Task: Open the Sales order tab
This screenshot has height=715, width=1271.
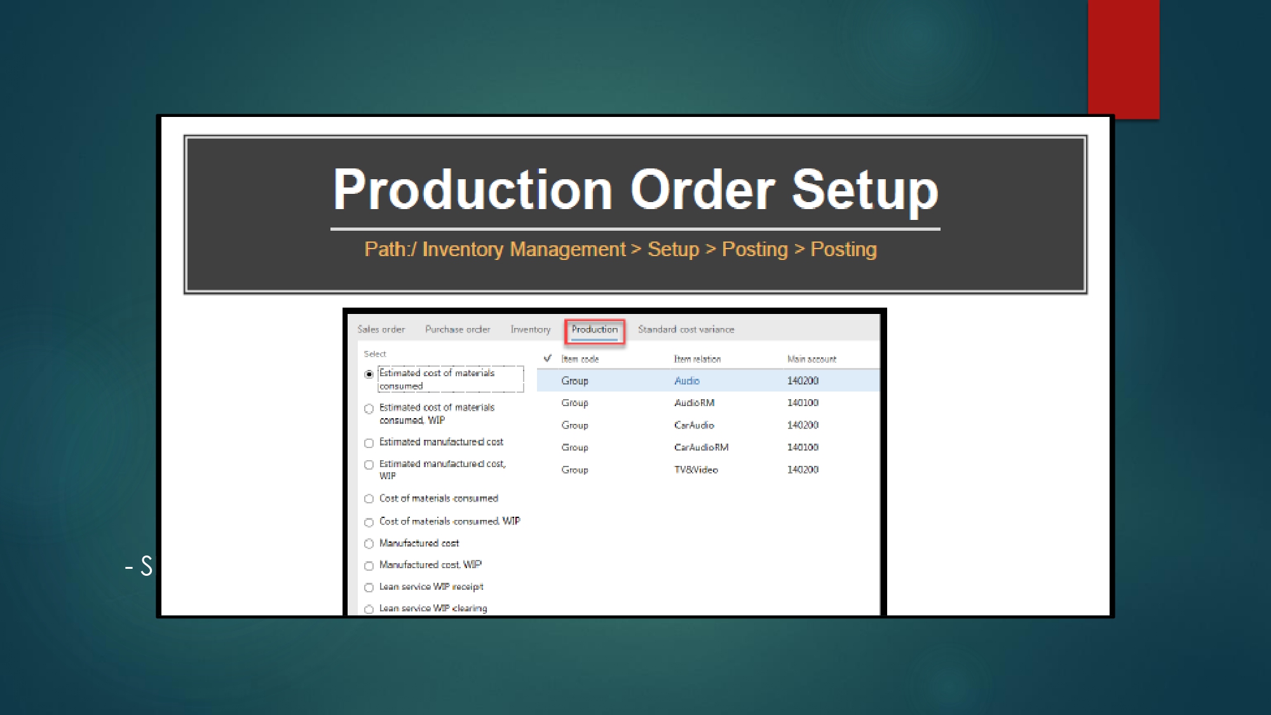Action: click(381, 329)
